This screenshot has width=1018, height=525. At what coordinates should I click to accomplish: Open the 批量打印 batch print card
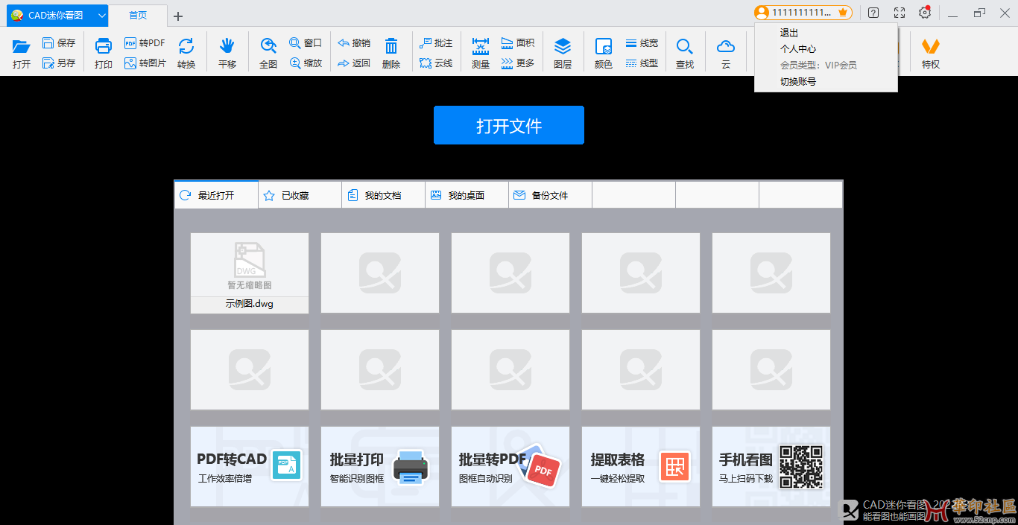pyautogui.click(x=380, y=466)
